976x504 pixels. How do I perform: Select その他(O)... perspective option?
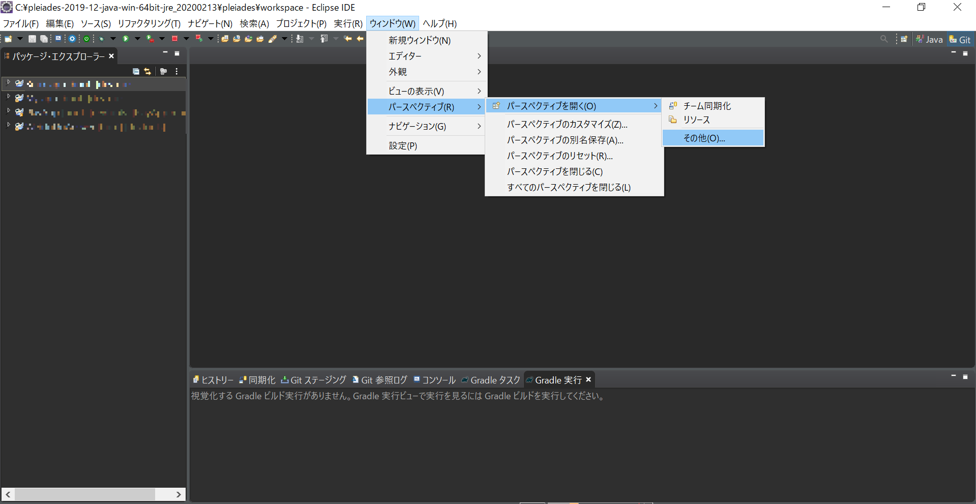713,138
